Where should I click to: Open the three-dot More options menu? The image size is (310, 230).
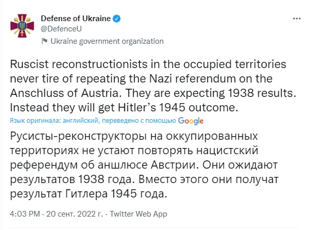[296, 19]
